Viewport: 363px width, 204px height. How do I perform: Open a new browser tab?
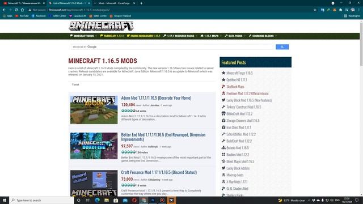point(141,3)
